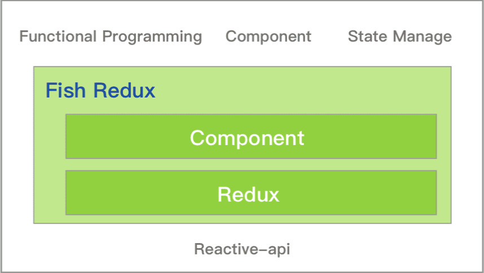Click the word Functional in top label

coord(59,37)
